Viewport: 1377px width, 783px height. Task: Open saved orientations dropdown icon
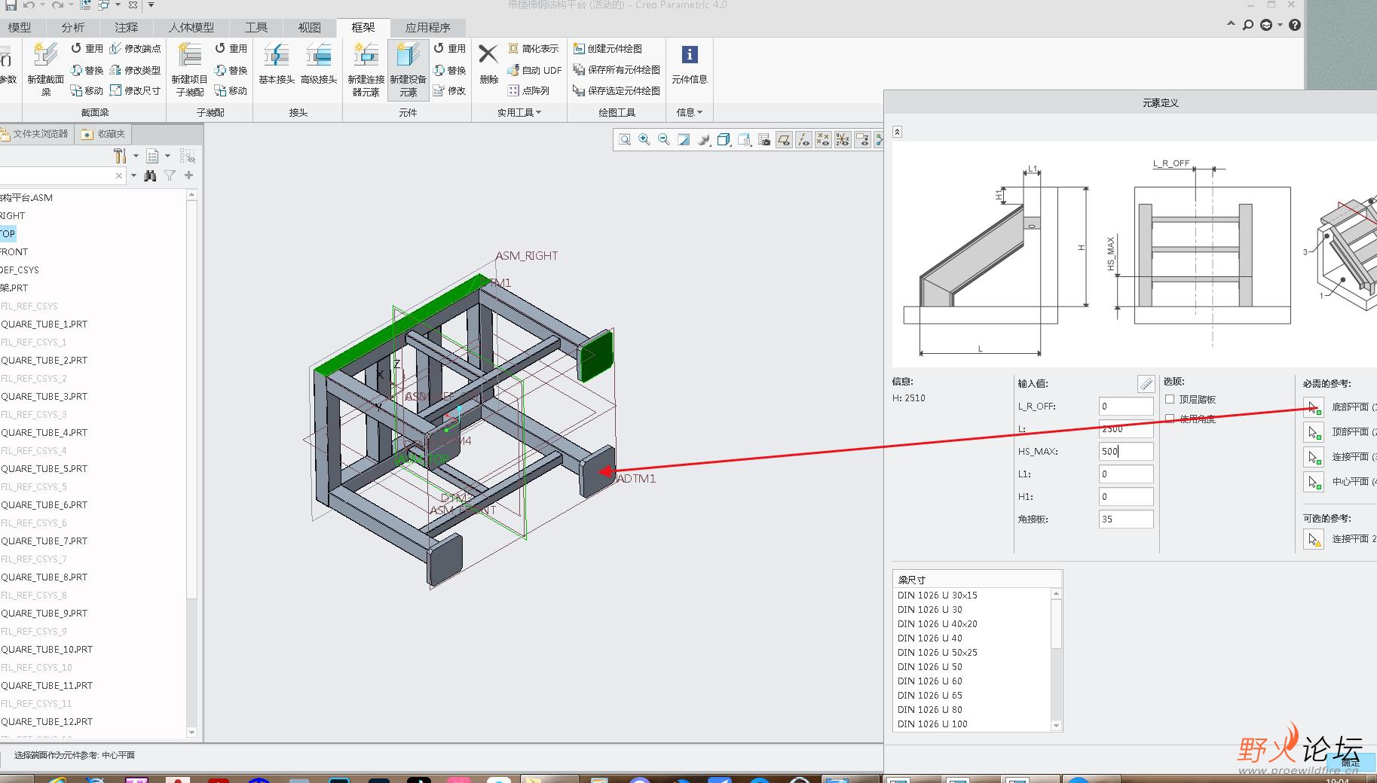click(x=744, y=139)
